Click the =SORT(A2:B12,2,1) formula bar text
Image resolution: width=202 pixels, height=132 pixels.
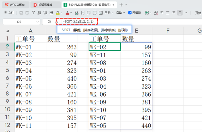pos(78,22)
